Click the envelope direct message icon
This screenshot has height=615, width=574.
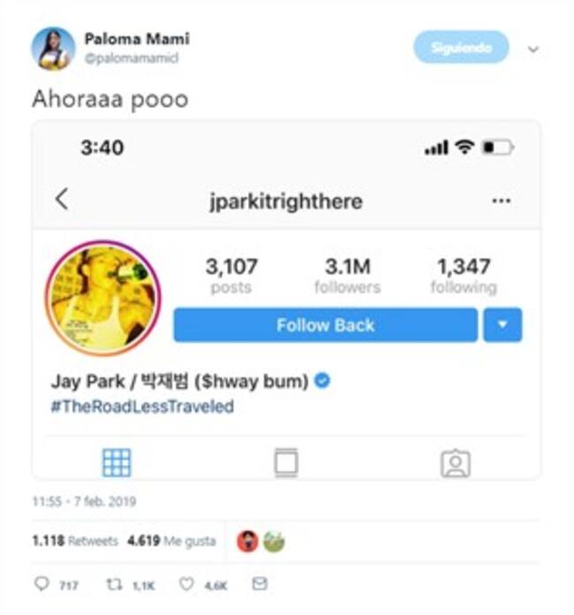[x=259, y=583]
